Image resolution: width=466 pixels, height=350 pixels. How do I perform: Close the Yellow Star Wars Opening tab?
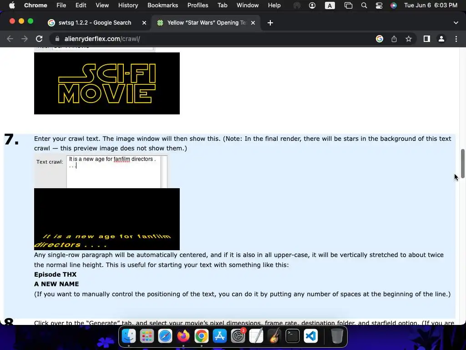[x=253, y=23]
